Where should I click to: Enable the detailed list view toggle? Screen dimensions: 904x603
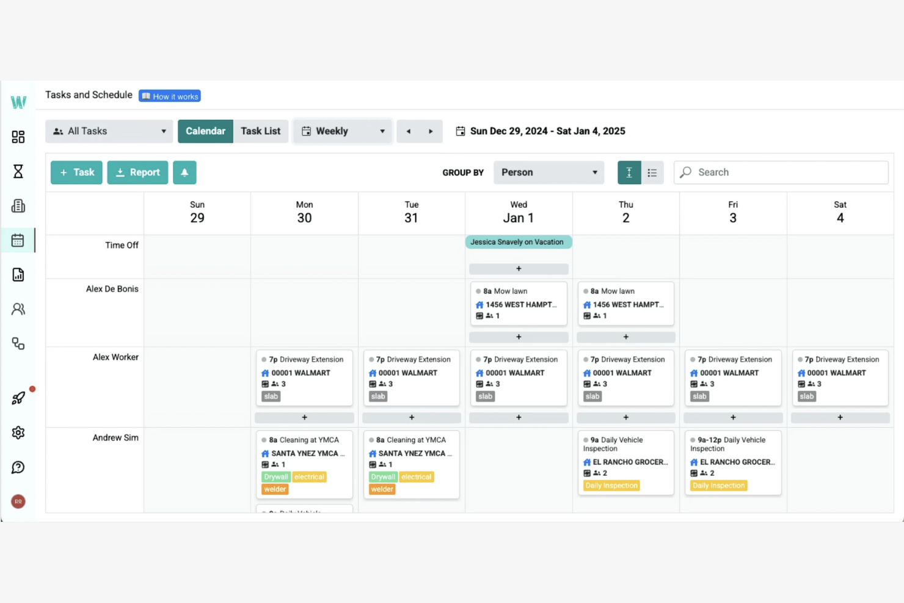652,172
